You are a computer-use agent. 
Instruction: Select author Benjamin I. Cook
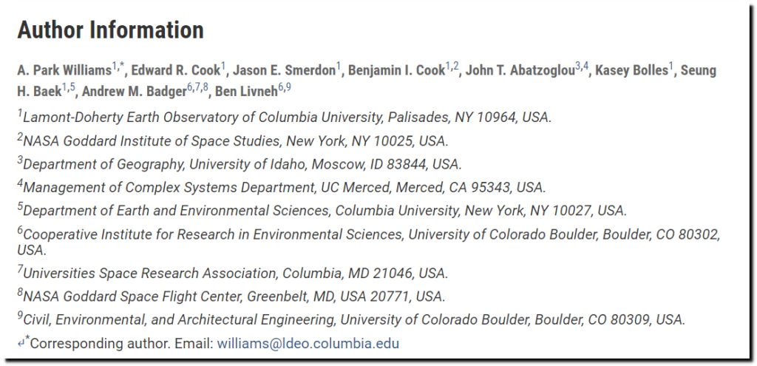(x=396, y=70)
